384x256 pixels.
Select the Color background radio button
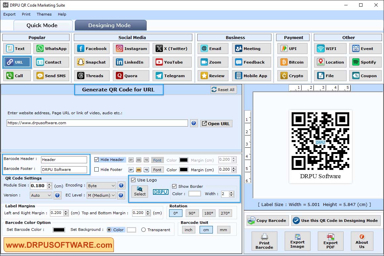[109, 230]
